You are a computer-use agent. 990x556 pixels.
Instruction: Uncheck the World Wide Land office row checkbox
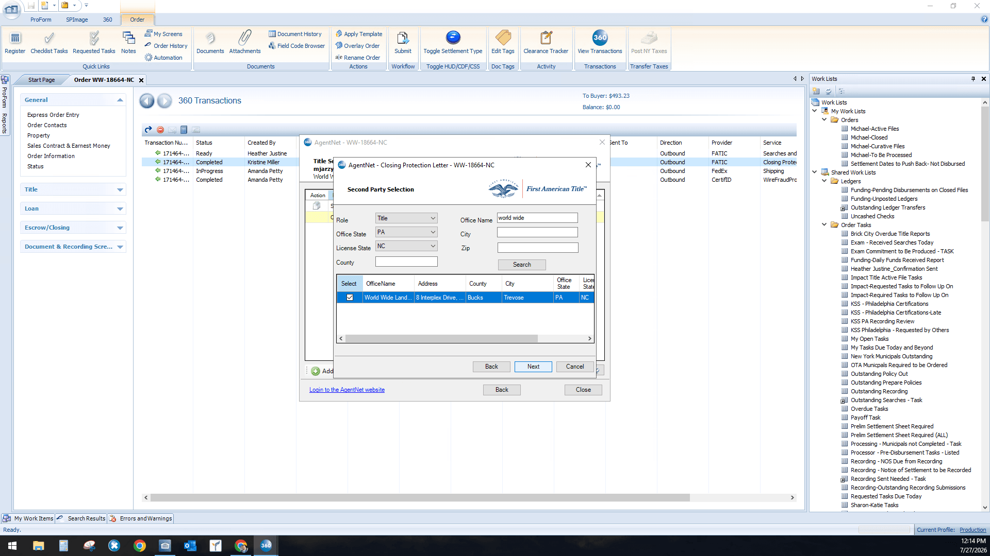click(350, 298)
